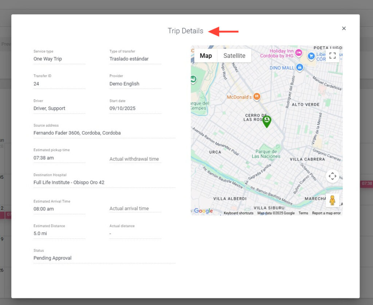Click the Source address field
The width and height of the screenshot is (373, 305).
pos(104,133)
